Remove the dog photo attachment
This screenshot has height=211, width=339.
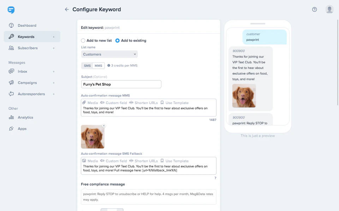point(104,126)
